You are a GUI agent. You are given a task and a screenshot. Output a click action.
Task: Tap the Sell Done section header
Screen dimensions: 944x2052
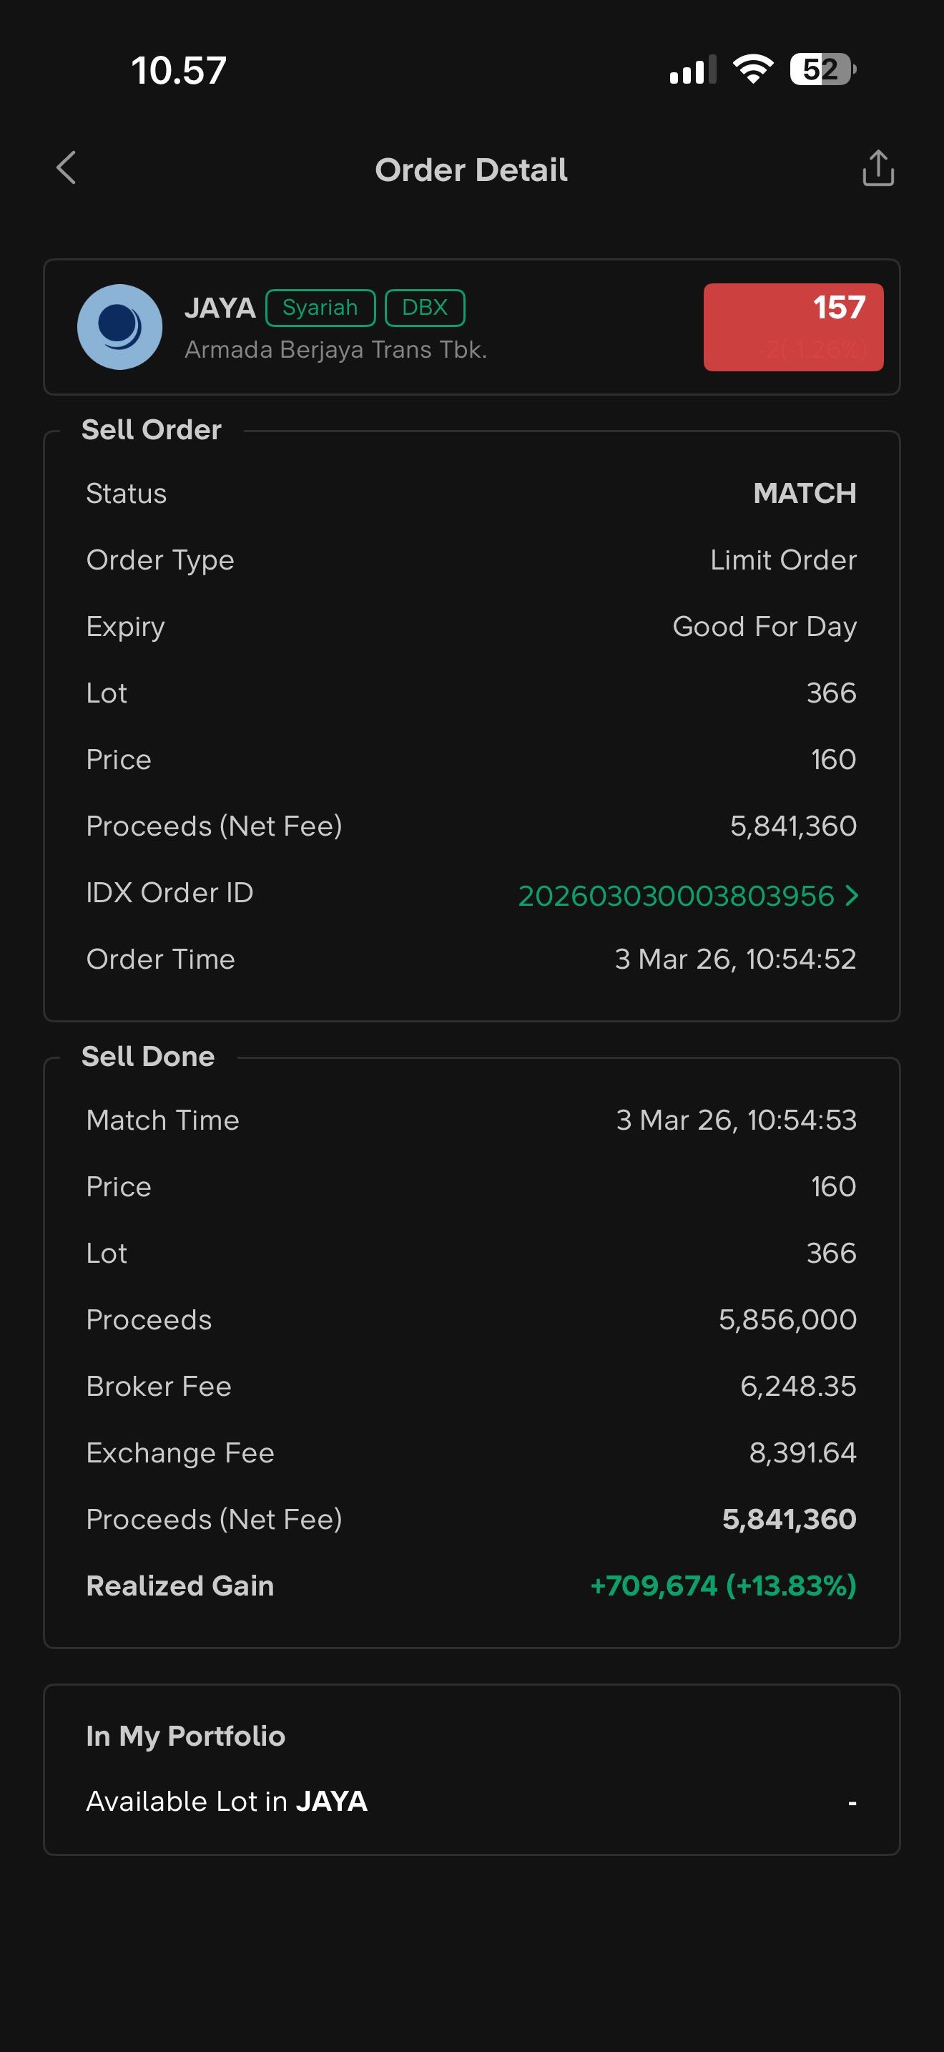click(148, 1056)
